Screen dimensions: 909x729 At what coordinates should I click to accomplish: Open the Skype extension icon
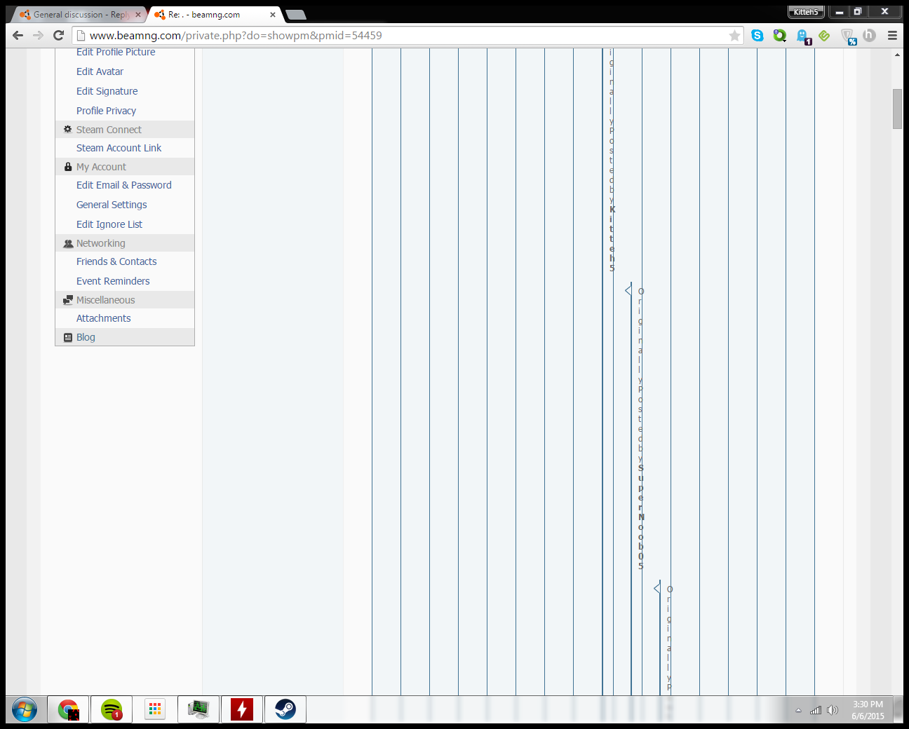[x=757, y=35]
